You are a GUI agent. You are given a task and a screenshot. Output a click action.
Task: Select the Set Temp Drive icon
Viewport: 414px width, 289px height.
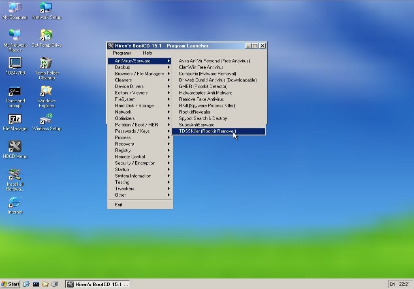pyautogui.click(x=47, y=39)
